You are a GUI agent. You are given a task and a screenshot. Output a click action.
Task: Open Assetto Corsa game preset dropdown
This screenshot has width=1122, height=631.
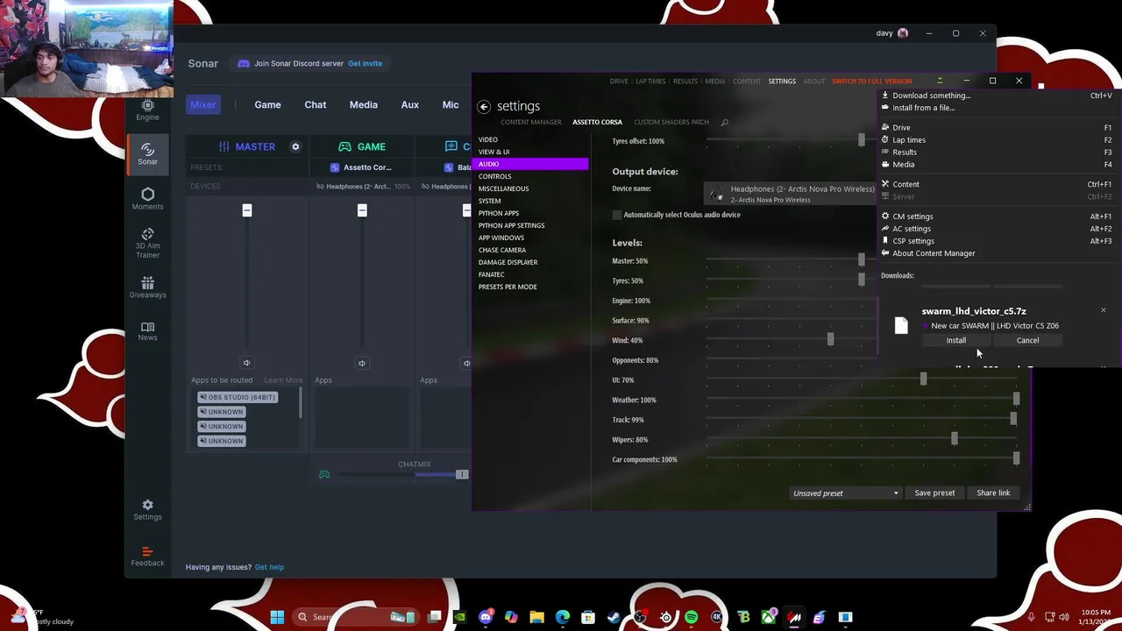pos(362,167)
